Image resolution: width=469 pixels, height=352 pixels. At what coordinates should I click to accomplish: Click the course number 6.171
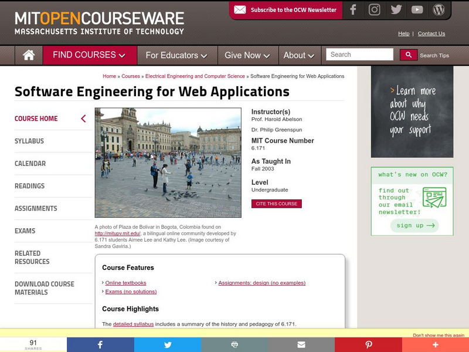(258, 148)
